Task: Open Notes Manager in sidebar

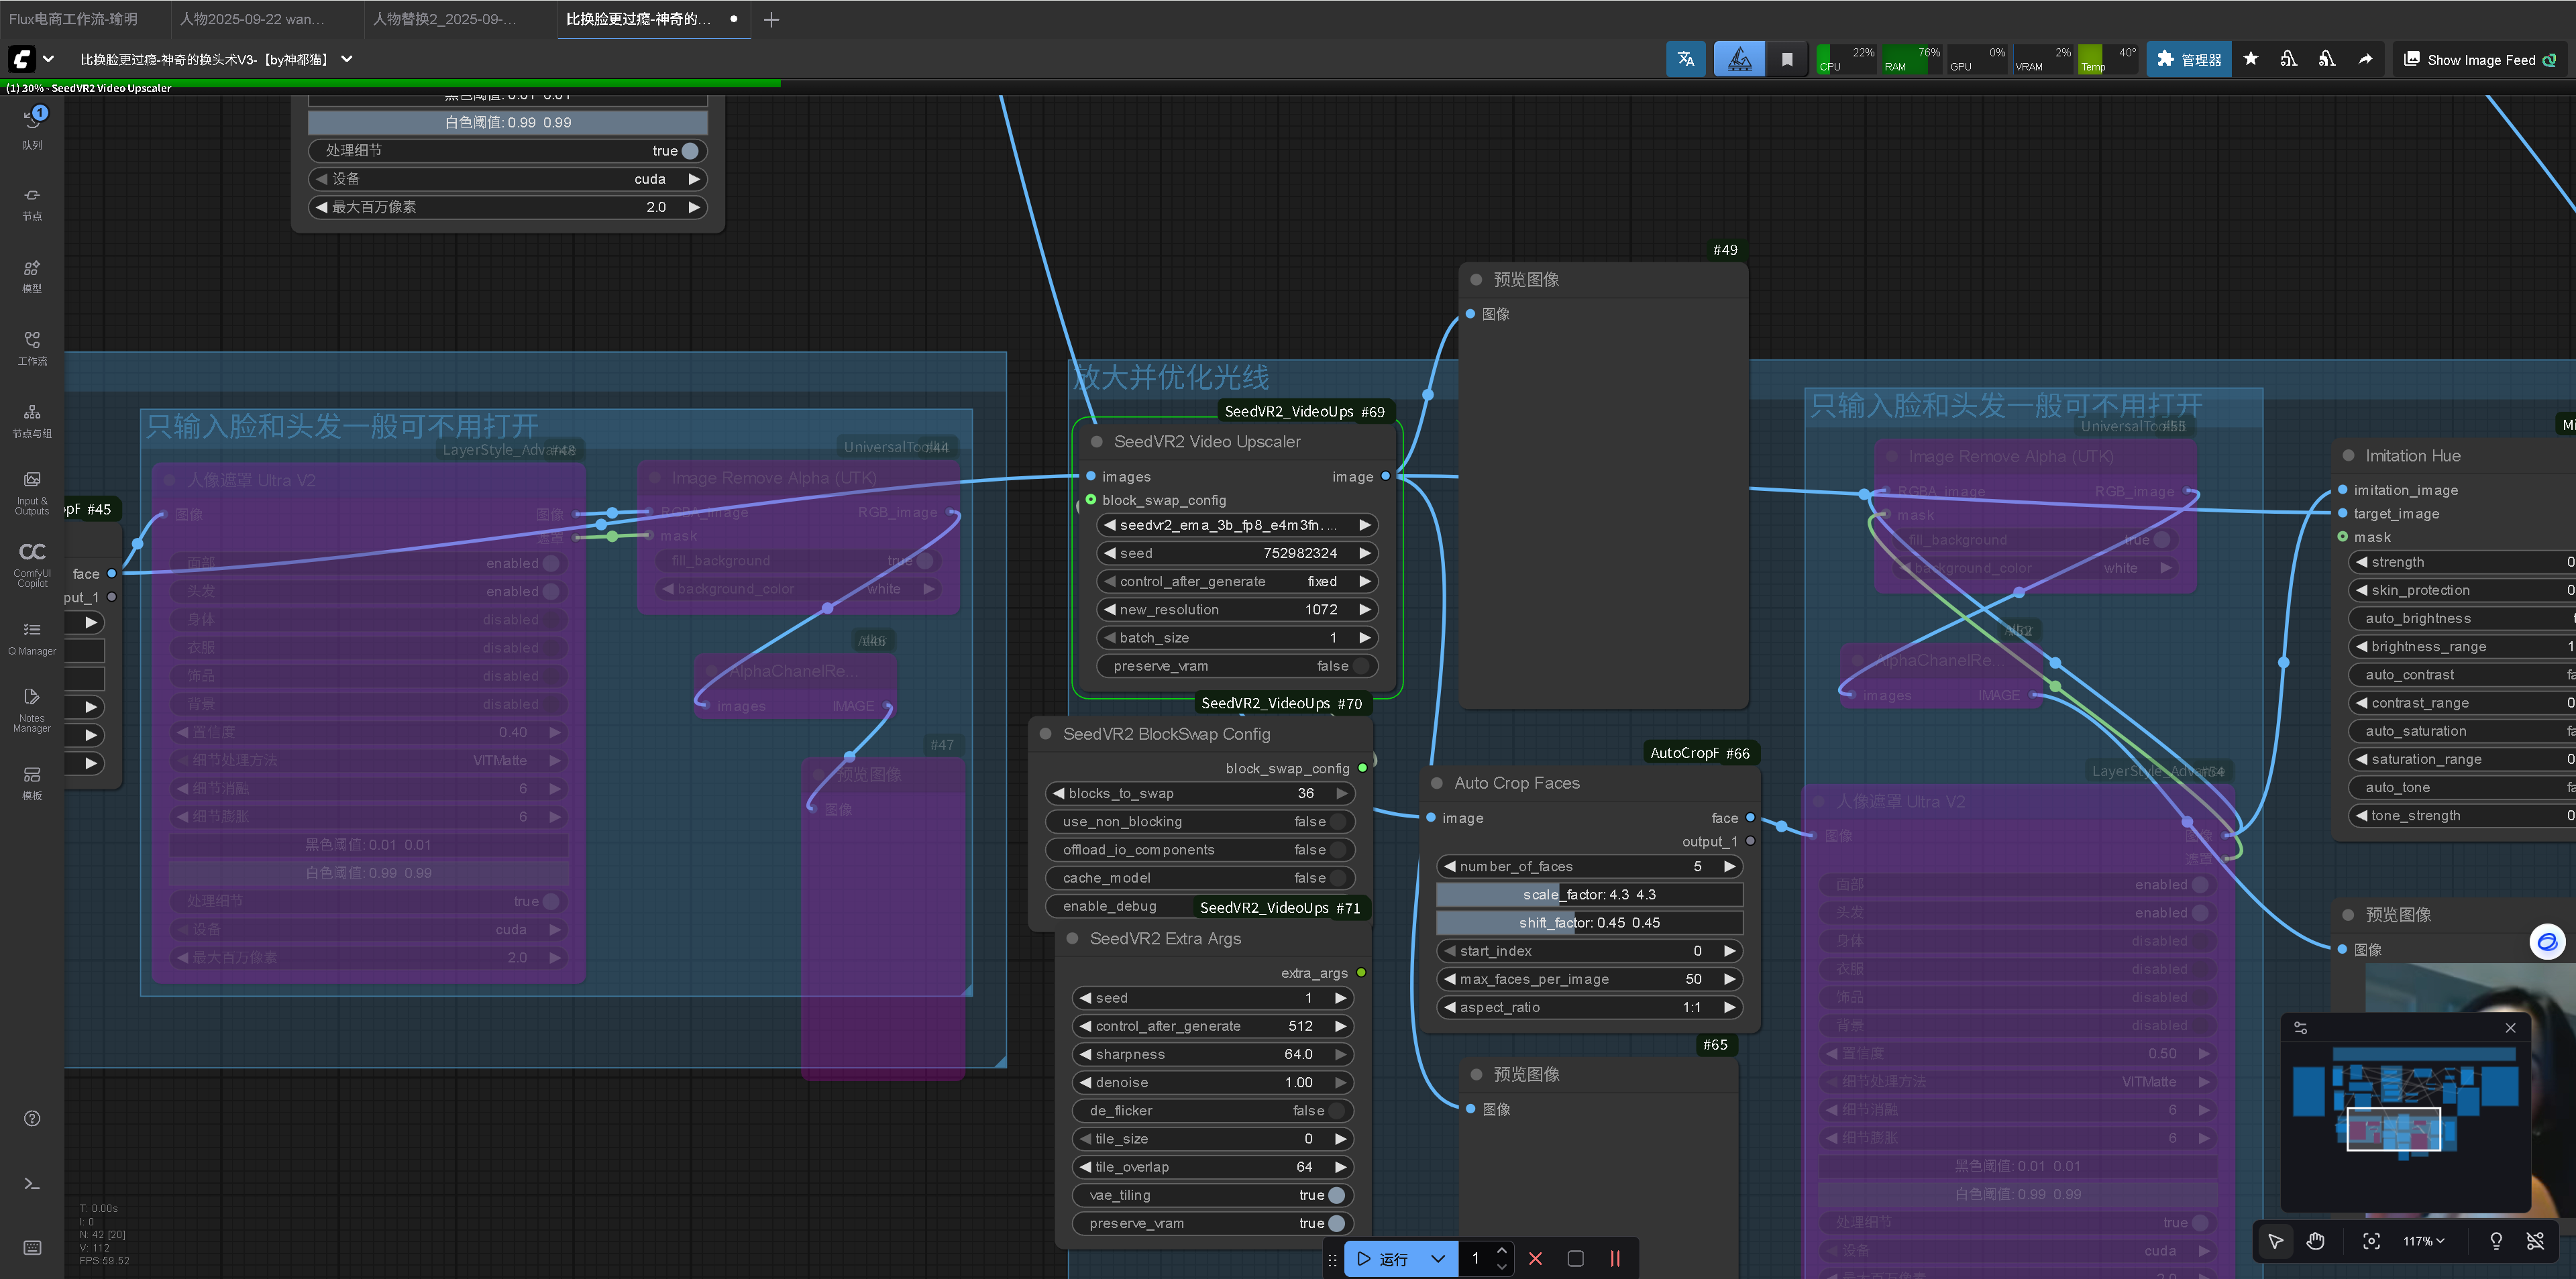Action: pos(32,708)
